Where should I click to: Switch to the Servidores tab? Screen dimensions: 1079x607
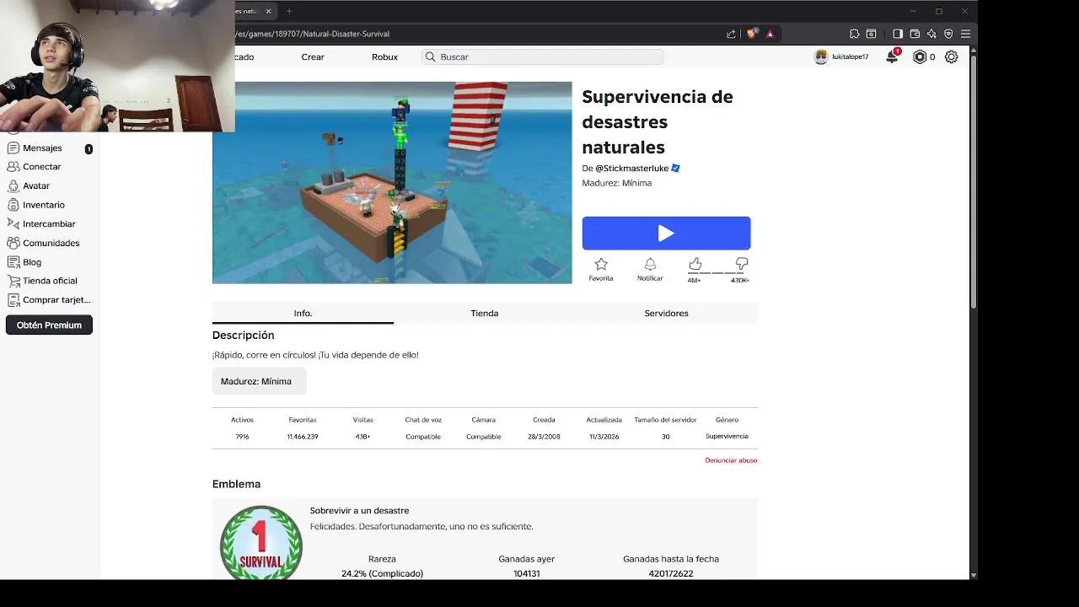tap(666, 313)
